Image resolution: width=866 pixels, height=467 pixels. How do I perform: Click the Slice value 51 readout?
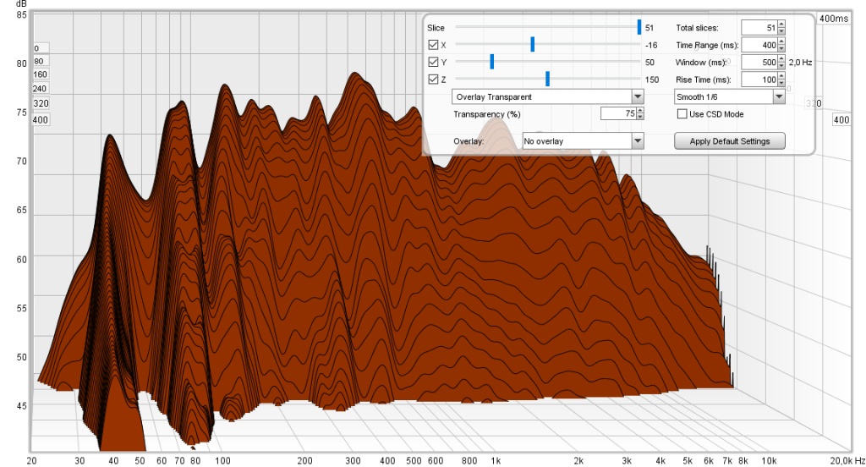coord(649,28)
